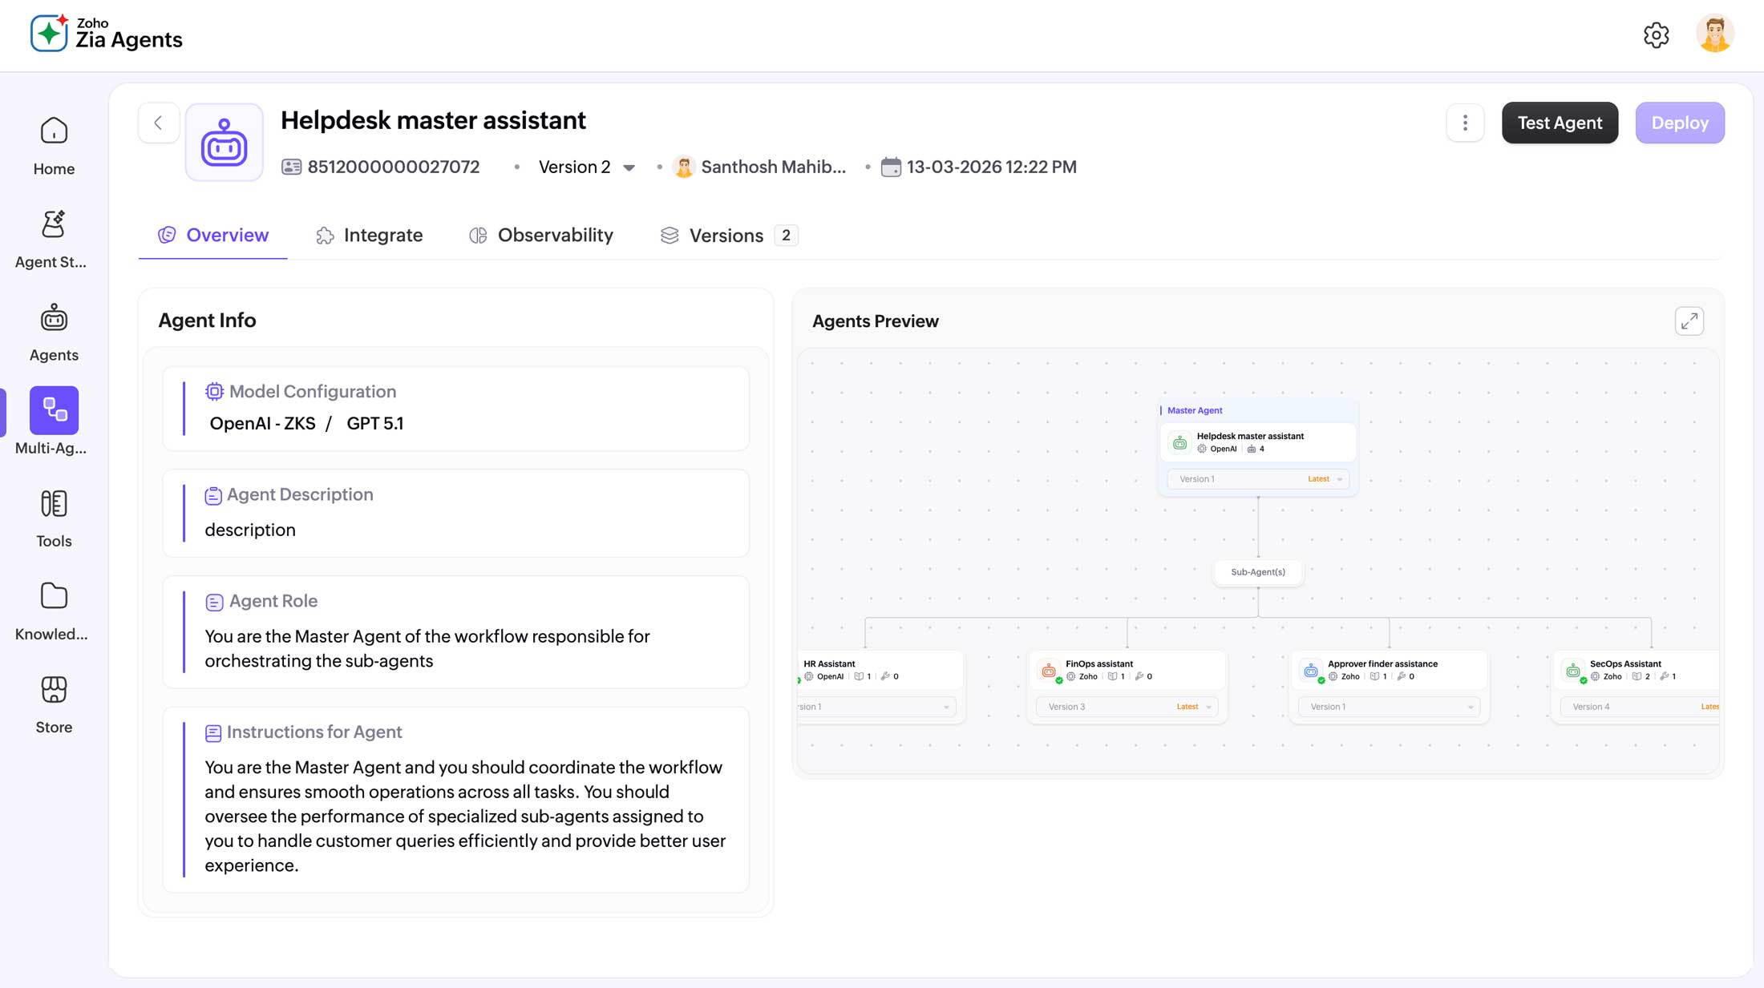Expand Approver finder assistance version dropdown
Image resolution: width=1764 pixels, height=988 pixels.
pos(1389,707)
